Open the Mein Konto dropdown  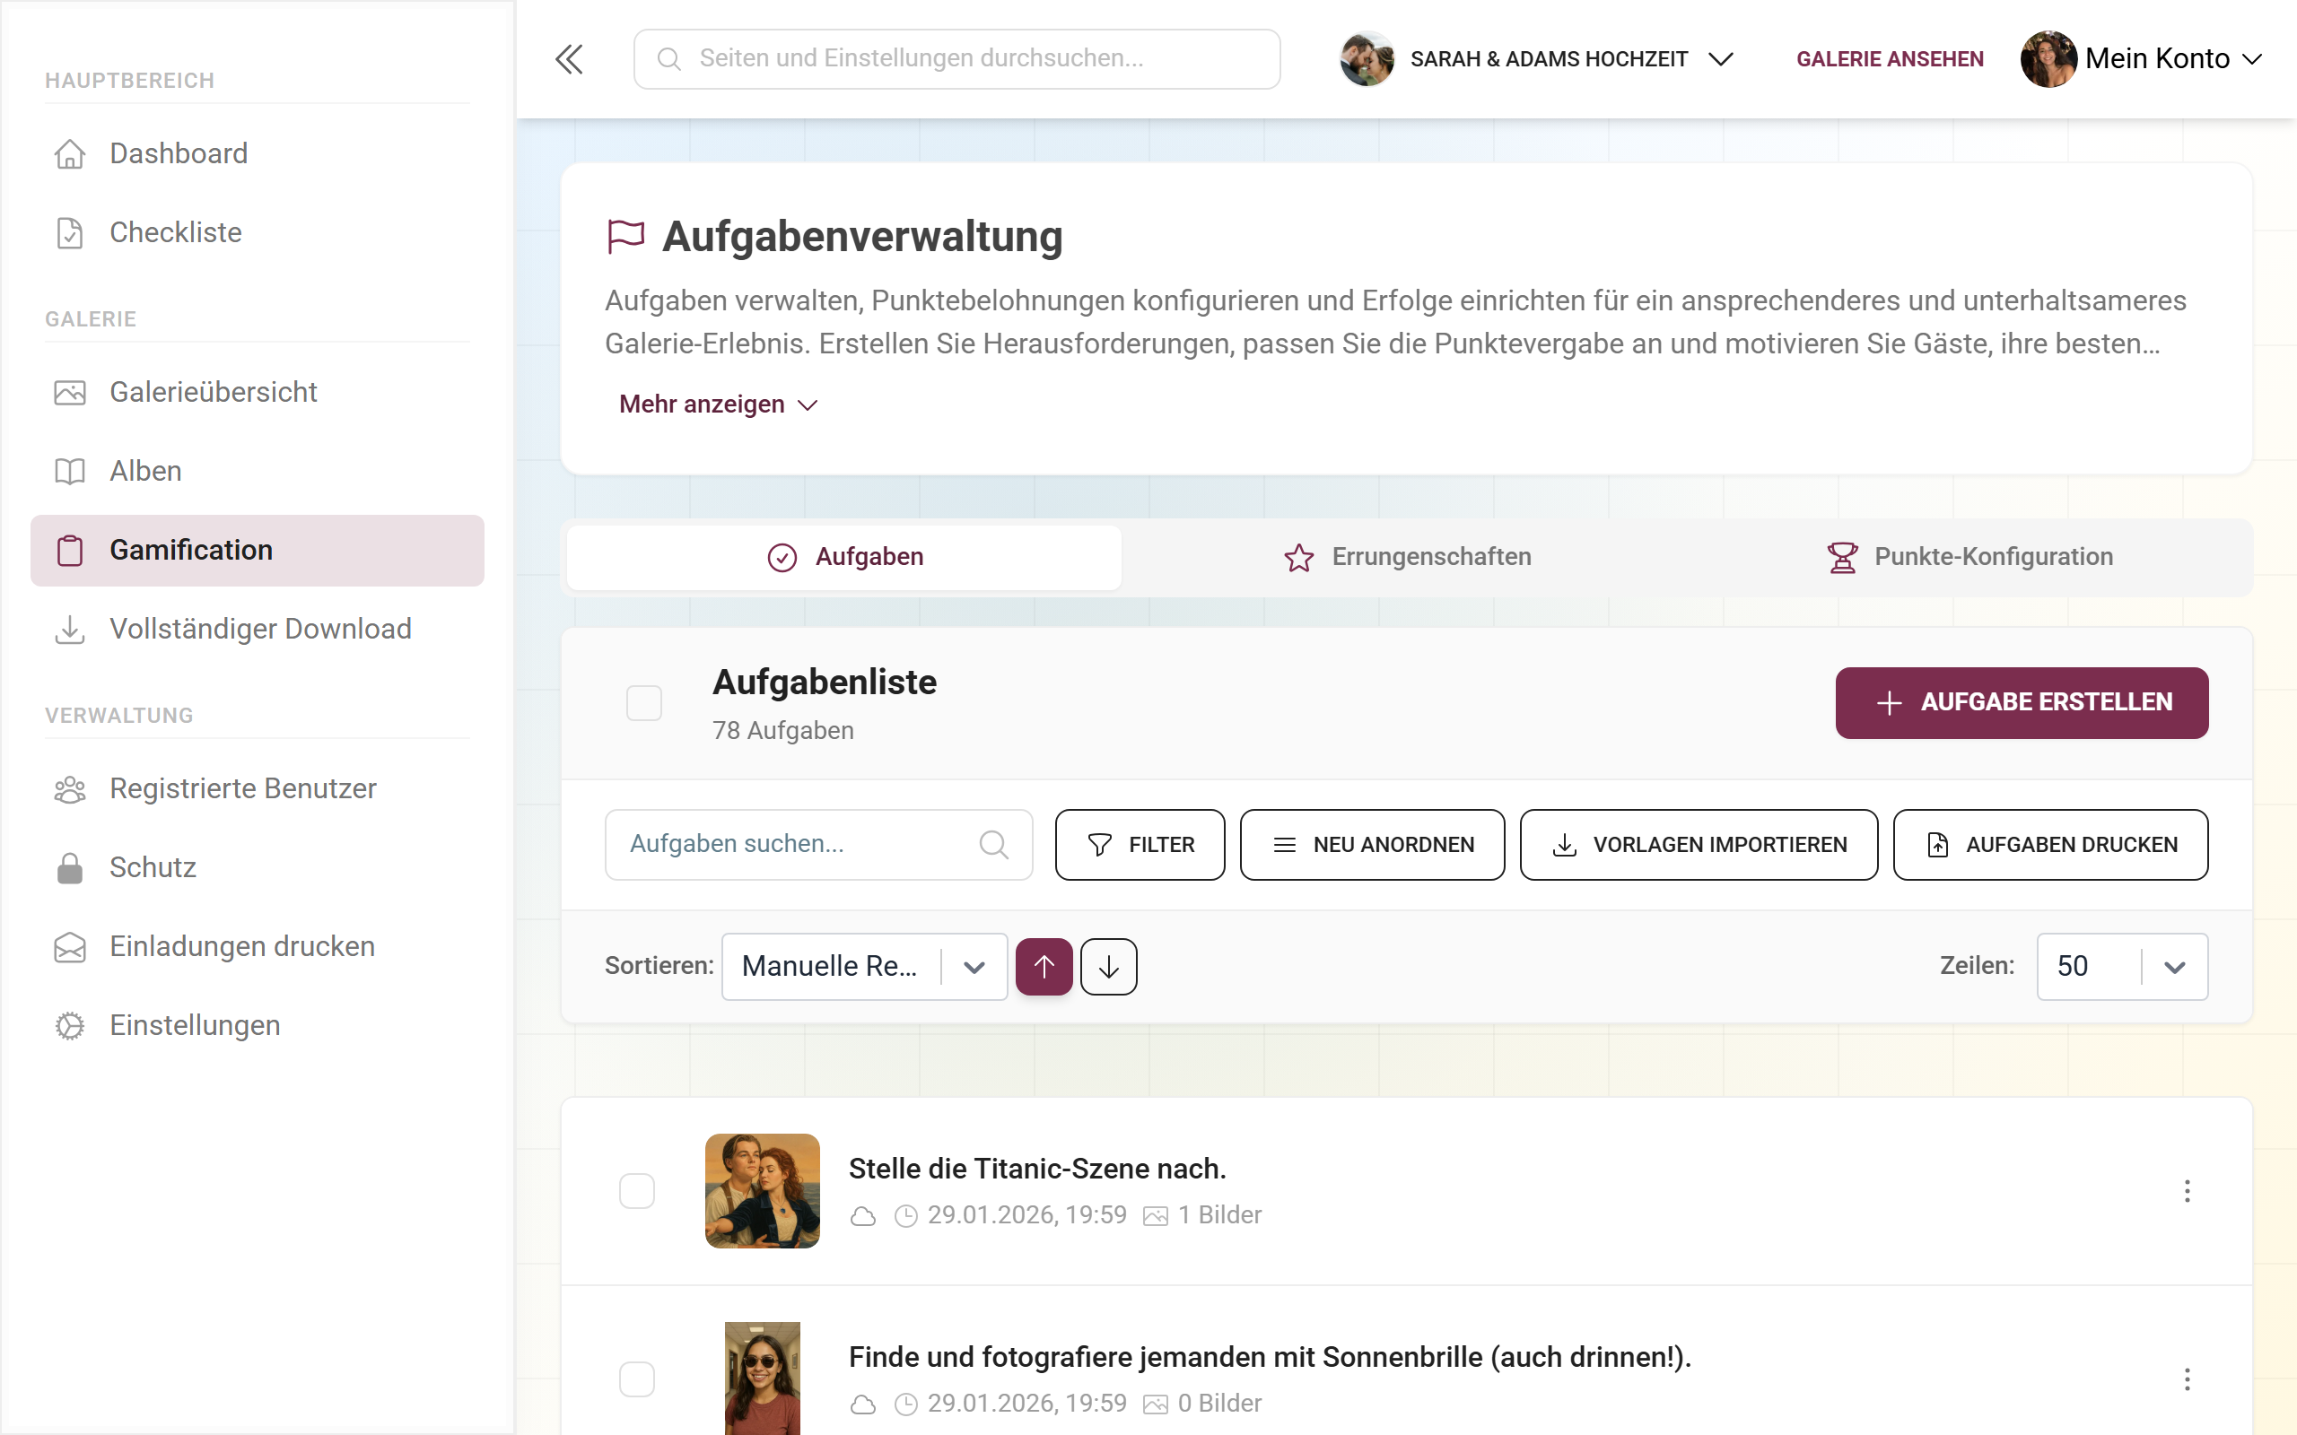pyautogui.click(x=2142, y=59)
